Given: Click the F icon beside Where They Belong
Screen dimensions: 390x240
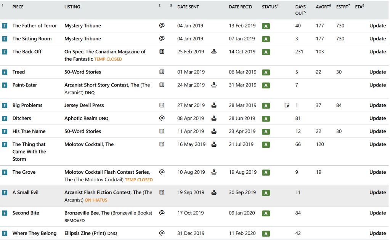Looking at the screenshot, I should [5, 233].
